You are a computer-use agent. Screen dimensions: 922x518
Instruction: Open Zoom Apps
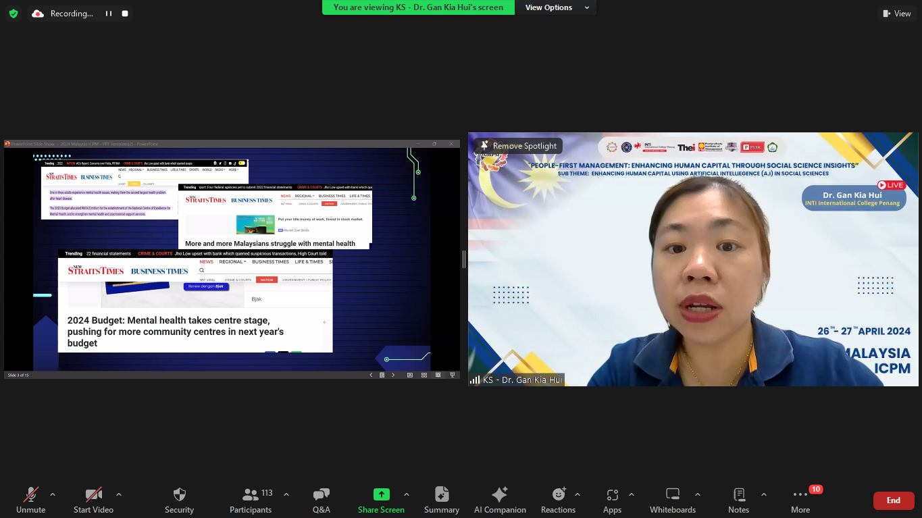tap(612, 500)
